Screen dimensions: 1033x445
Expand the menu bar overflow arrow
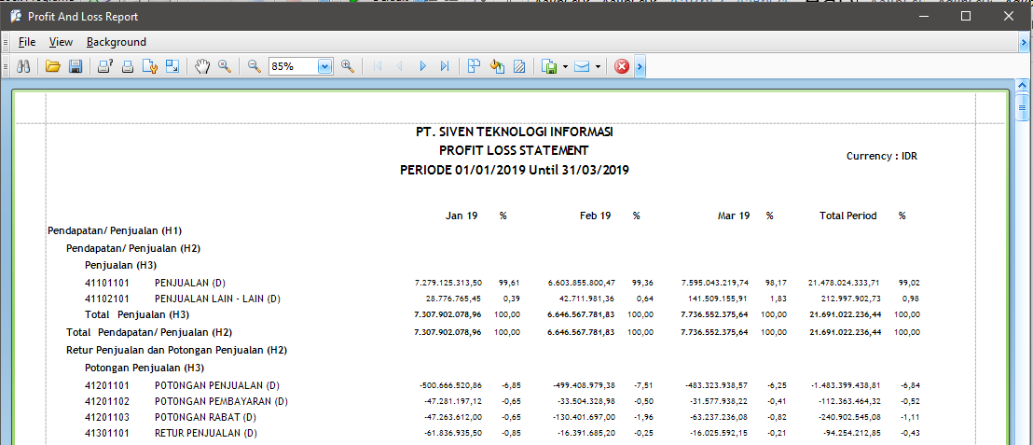[x=1023, y=42]
